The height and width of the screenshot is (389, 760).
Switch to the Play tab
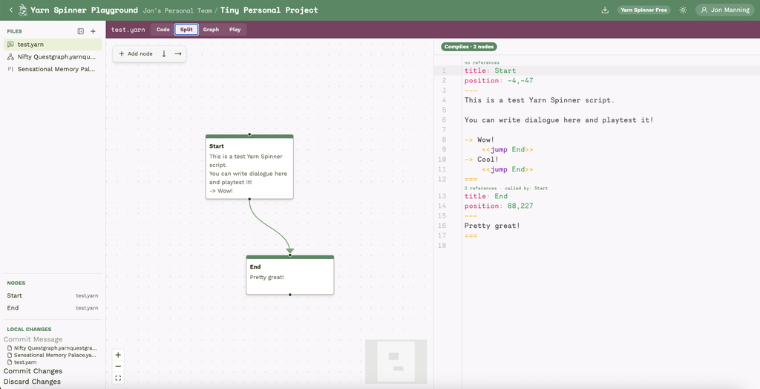[x=235, y=30]
